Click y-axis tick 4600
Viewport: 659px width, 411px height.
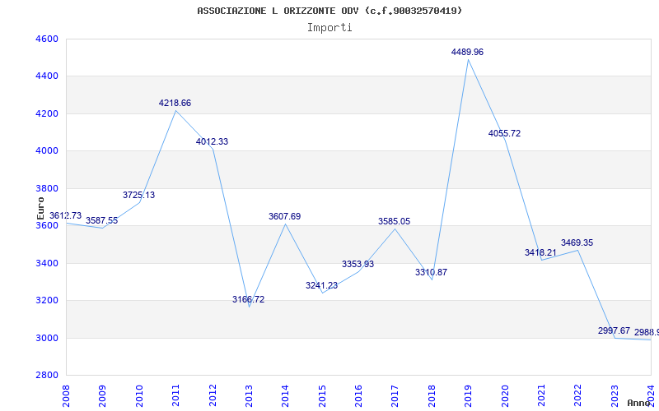point(47,39)
